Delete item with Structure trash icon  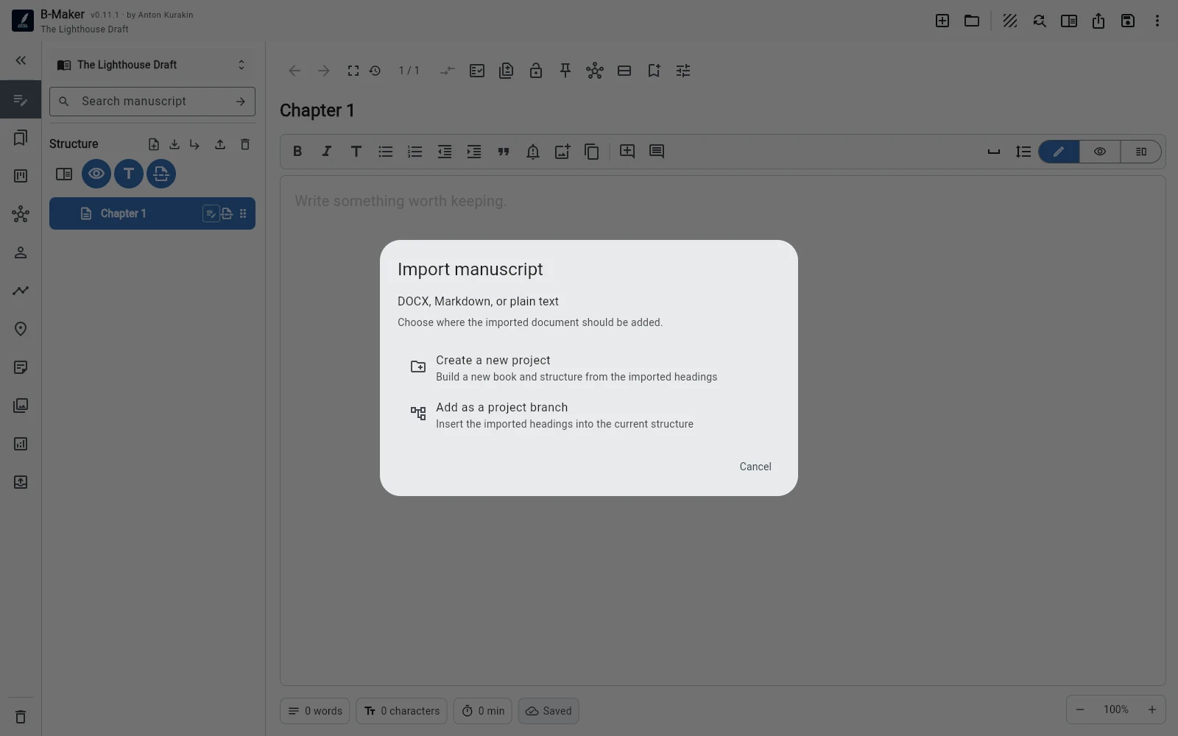[x=245, y=144]
